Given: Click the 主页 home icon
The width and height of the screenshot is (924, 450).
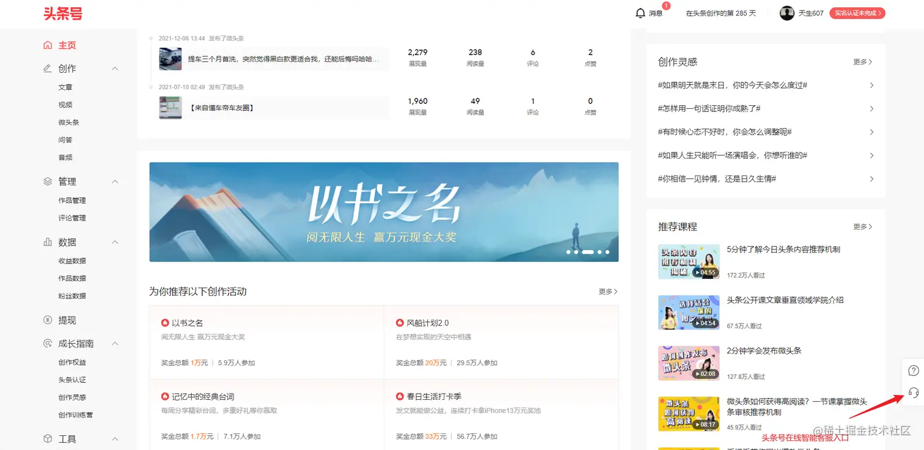Looking at the screenshot, I should (x=48, y=45).
